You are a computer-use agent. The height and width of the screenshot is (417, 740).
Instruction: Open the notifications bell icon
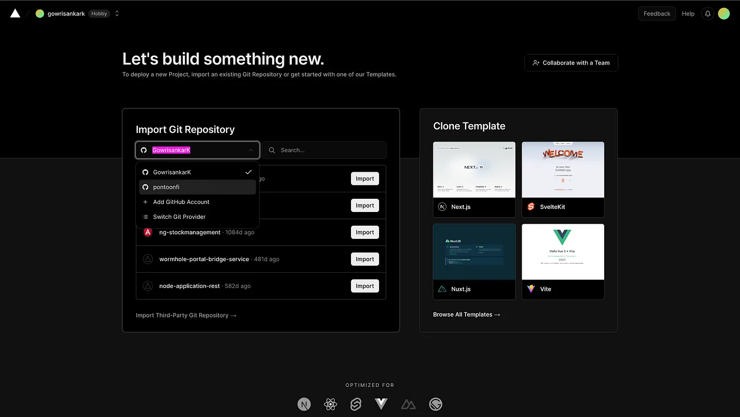[707, 14]
